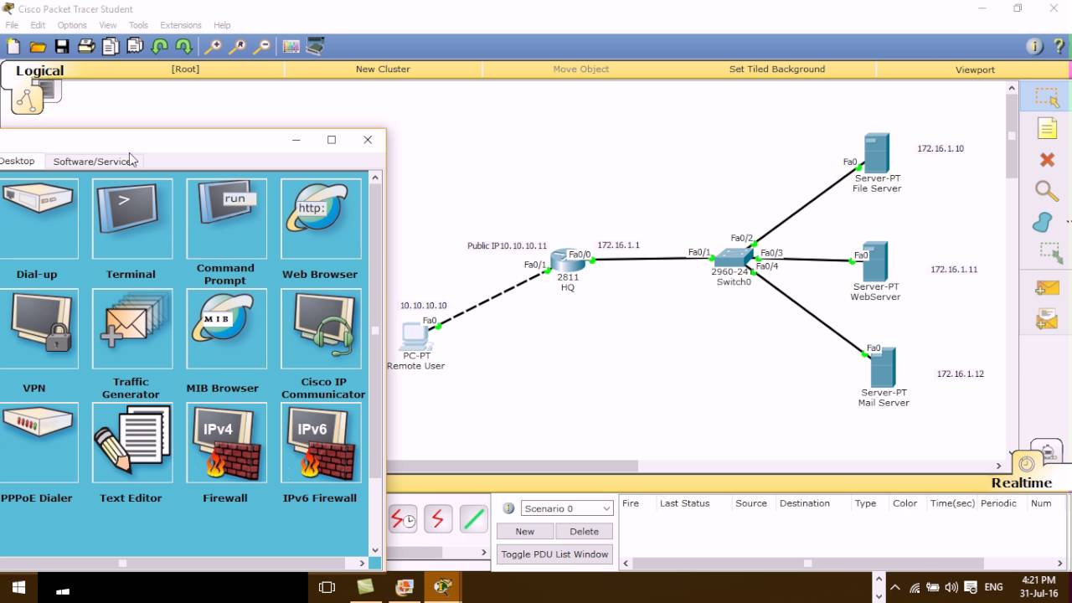Open the Options menu
The width and height of the screenshot is (1072, 603).
click(72, 25)
